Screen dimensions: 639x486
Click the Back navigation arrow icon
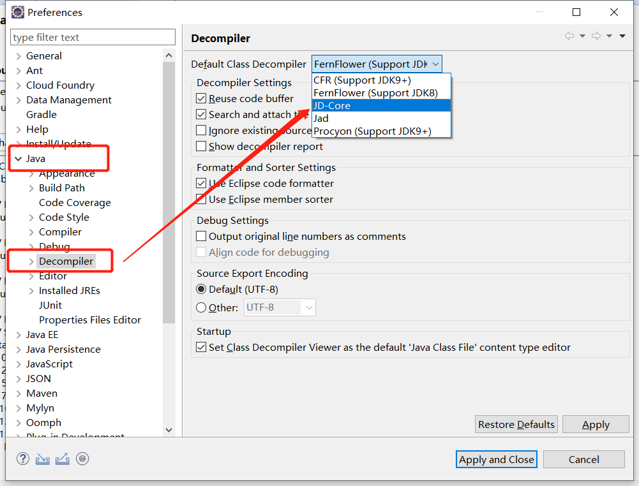(x=569, y=36)
